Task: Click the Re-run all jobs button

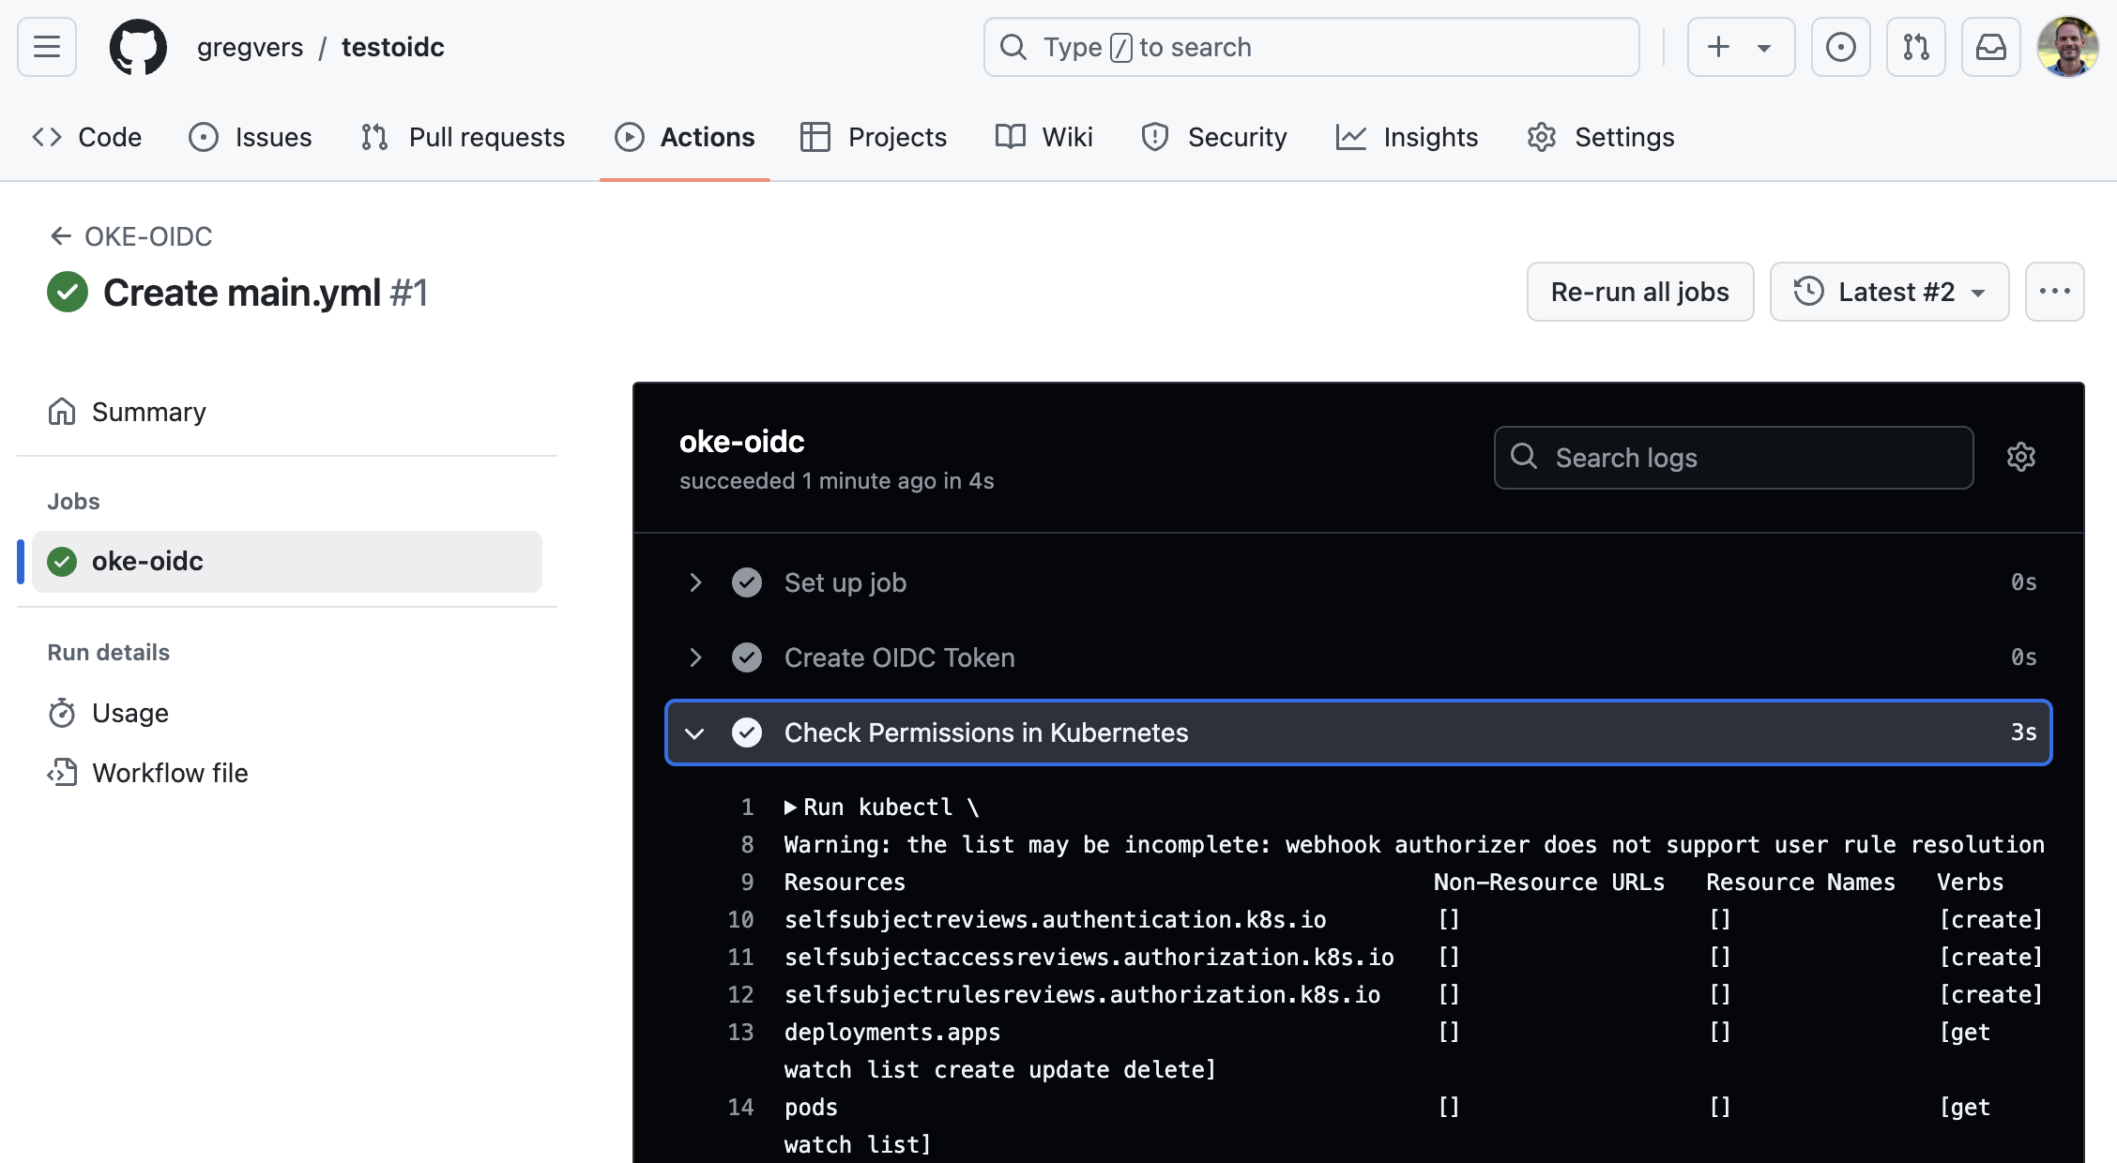Action: pos(1640,292)
